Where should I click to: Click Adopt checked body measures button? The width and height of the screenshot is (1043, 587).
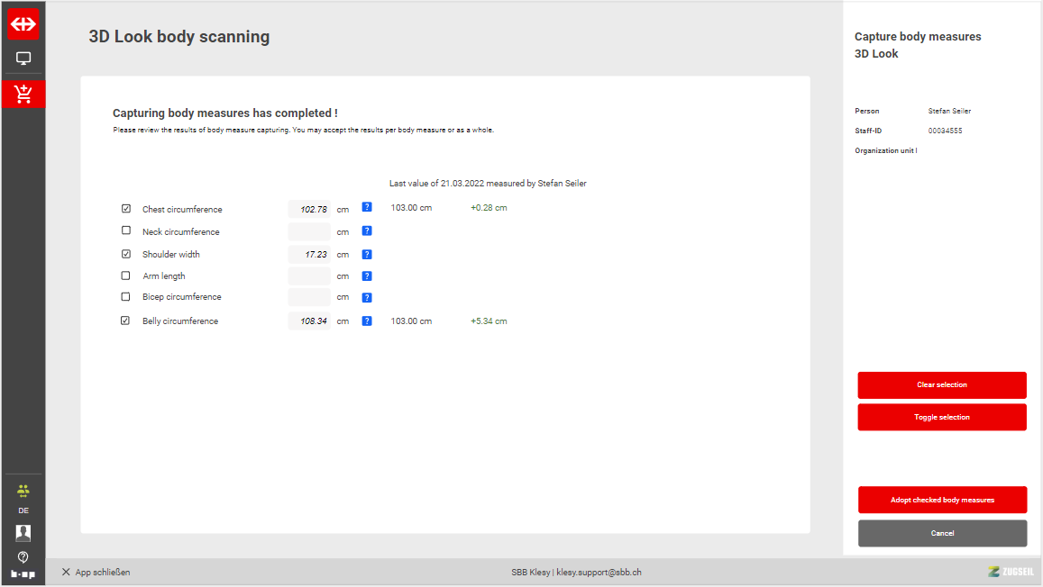942,500
